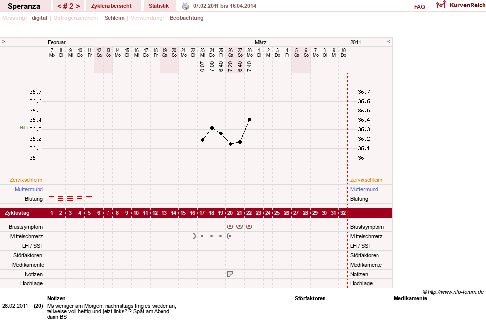Click the left 'LH / SST' row label
Screen dimensions: 486x332
[33, 246]
